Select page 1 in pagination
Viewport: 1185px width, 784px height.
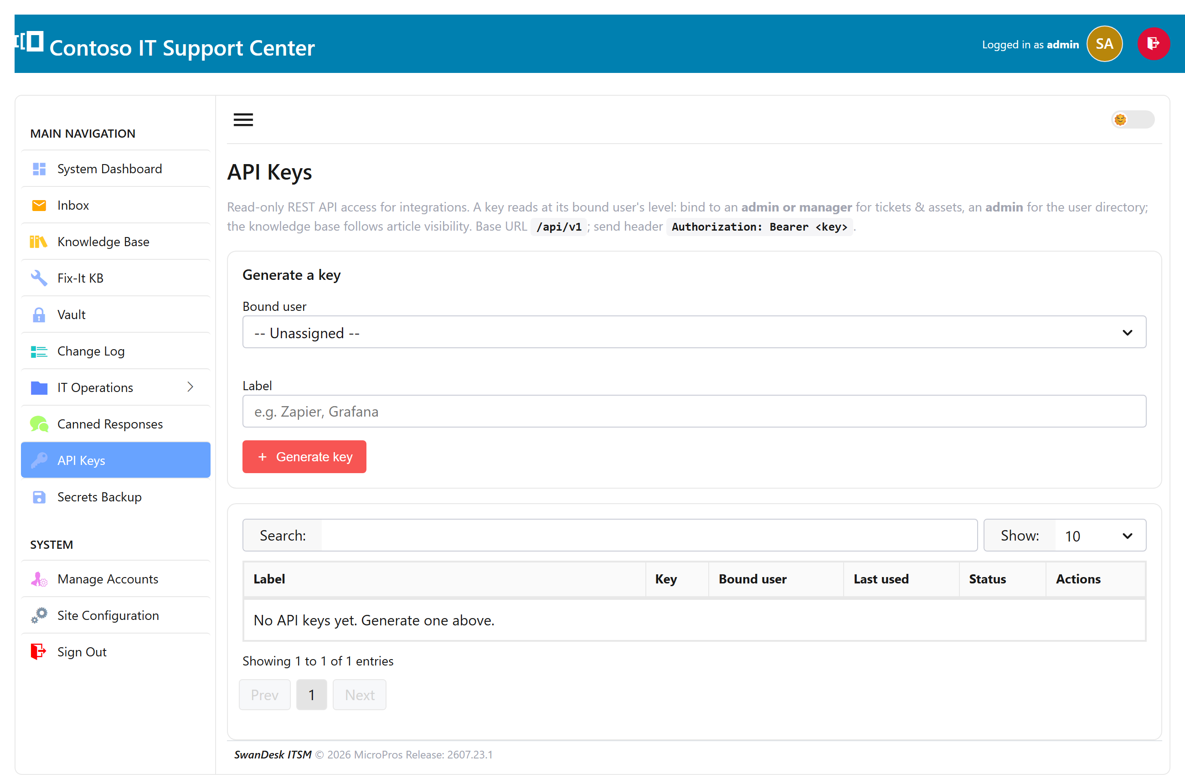pos(311,695)
